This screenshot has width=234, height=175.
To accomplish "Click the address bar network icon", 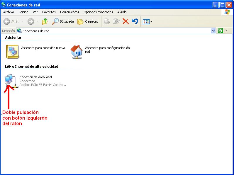I will pos(19,31).
